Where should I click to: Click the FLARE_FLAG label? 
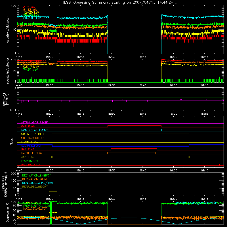tap(30, 142)
